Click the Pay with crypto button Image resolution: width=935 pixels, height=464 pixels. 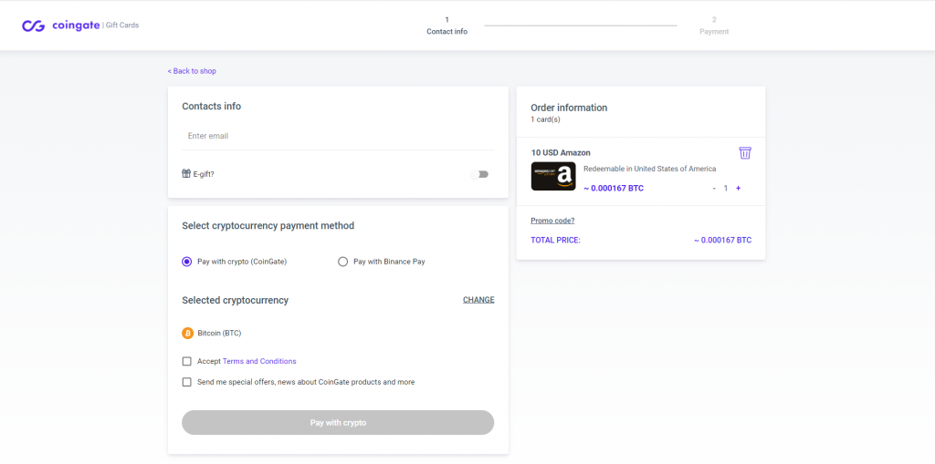tap(338, 422)
